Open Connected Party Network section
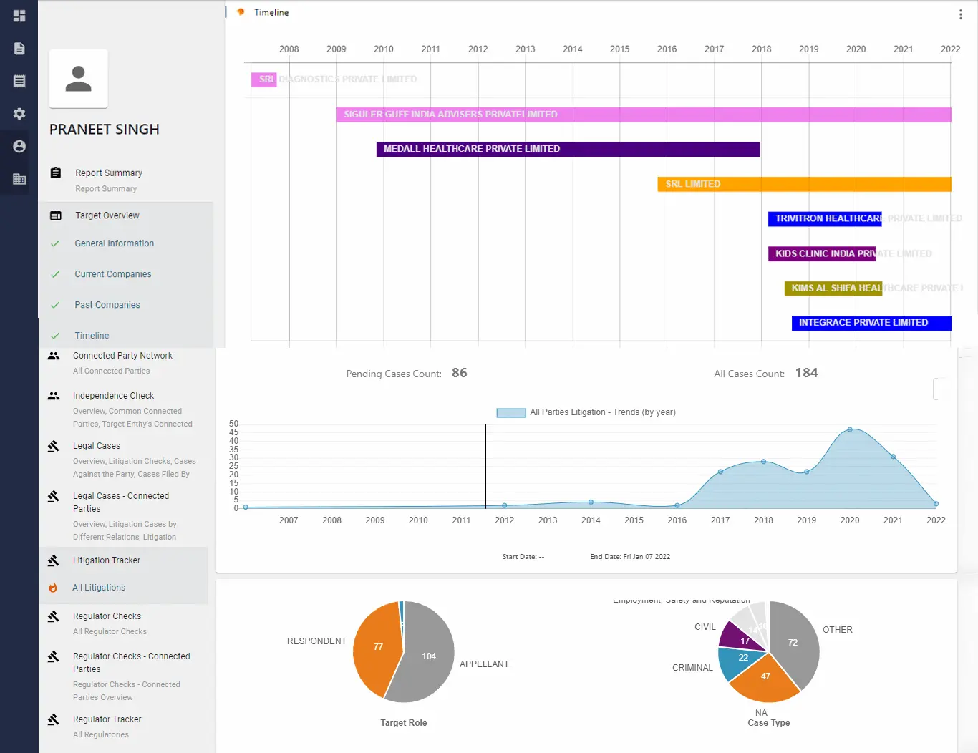 point(122,356)
